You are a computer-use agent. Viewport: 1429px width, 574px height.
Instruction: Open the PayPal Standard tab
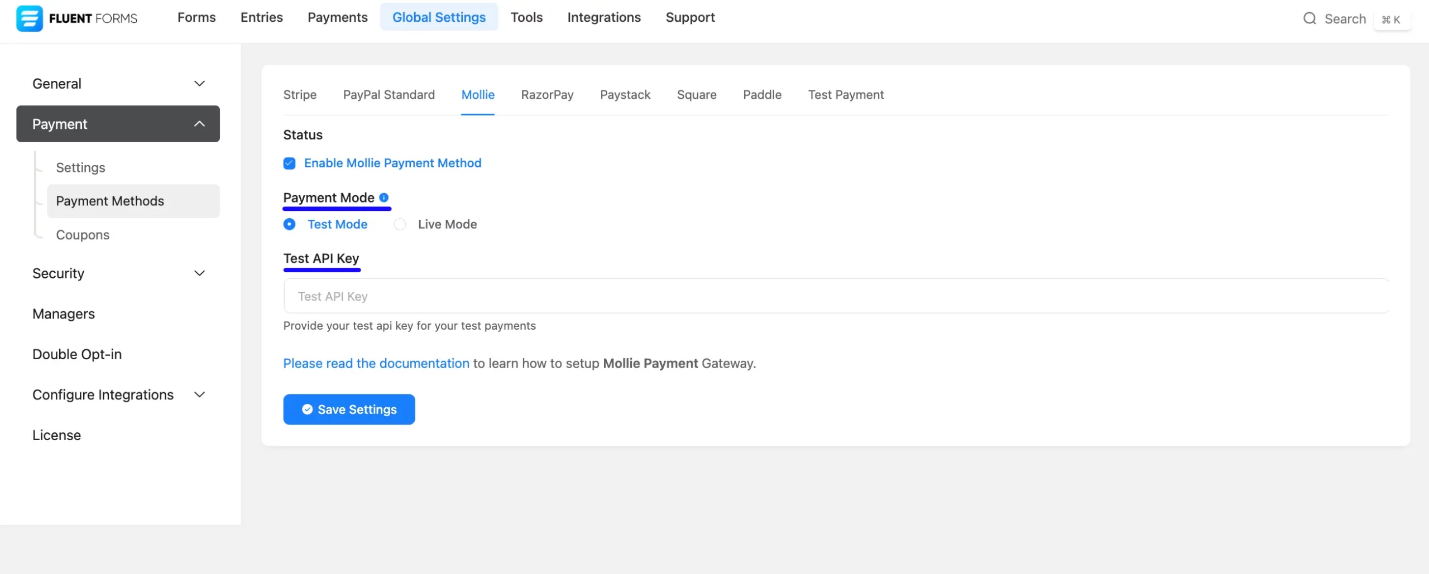[389, 95]
